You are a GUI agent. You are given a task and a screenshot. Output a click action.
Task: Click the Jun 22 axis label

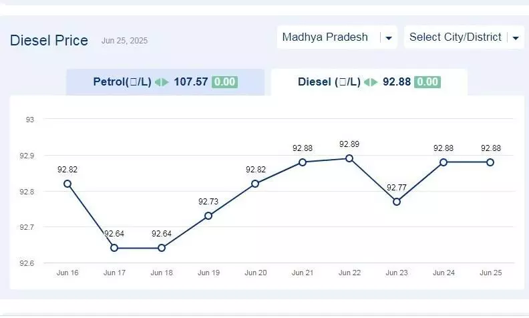pyautogui.click(x=349, y=273)
